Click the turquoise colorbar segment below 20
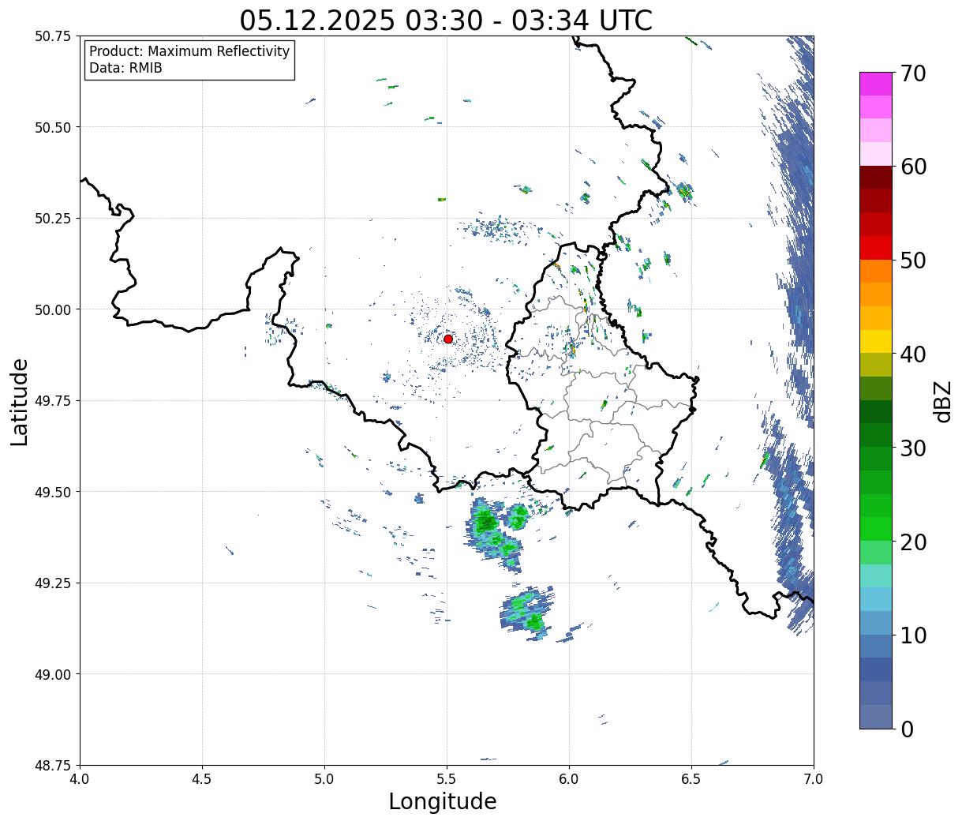The height and width of the screenshot is (821, 962). (x=876, y=575)
